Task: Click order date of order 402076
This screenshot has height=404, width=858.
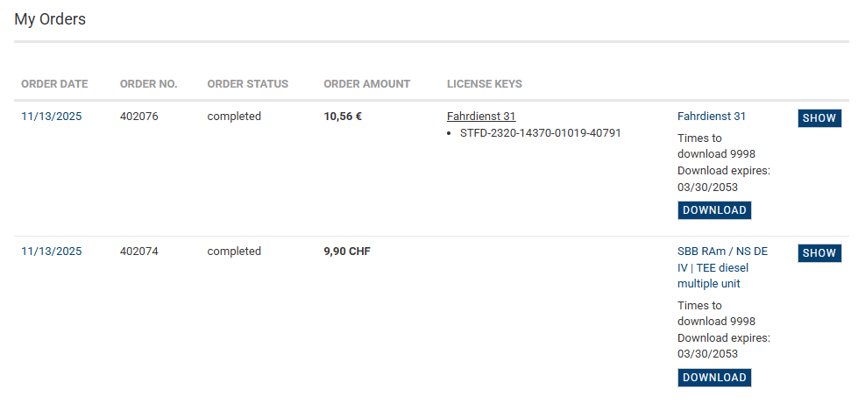Action: point(51,117)
